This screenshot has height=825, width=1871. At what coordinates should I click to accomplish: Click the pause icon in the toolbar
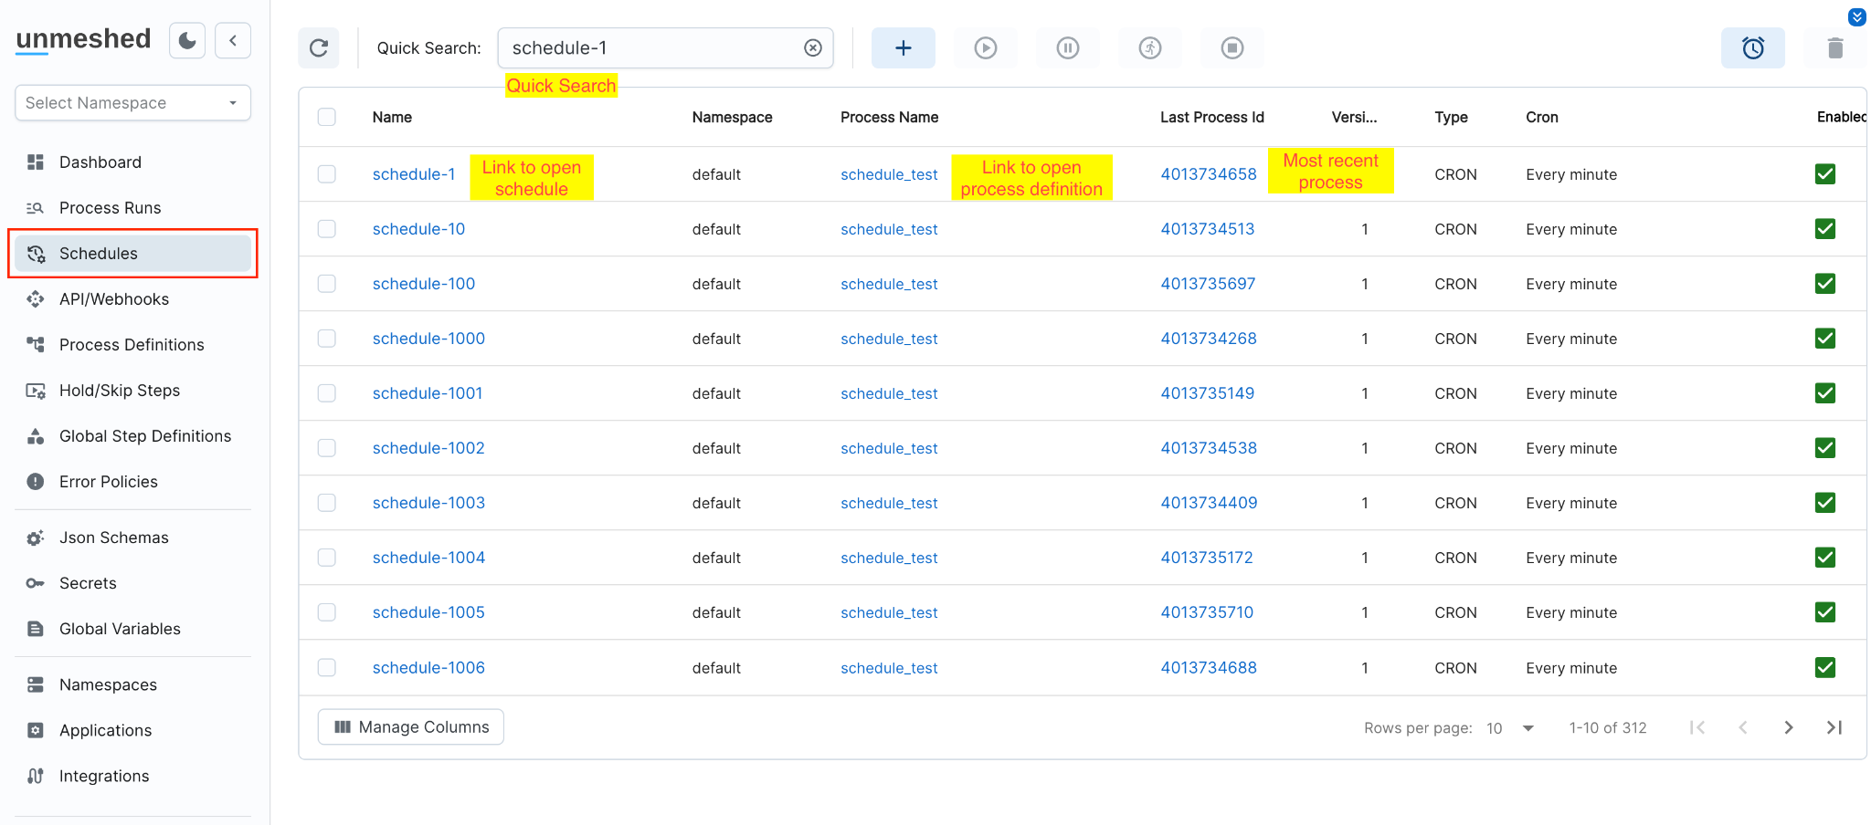pyautogui.click(x=1067, y=48)
